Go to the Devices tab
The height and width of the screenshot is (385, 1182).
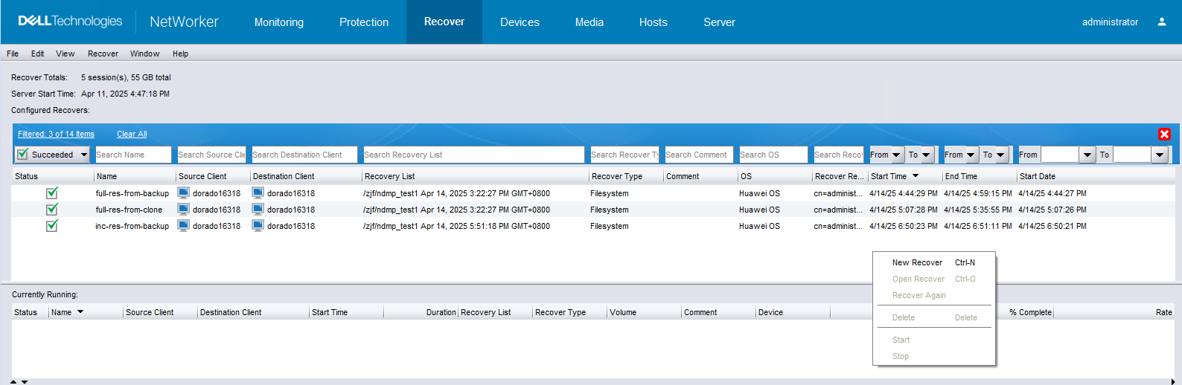[520, 22]
